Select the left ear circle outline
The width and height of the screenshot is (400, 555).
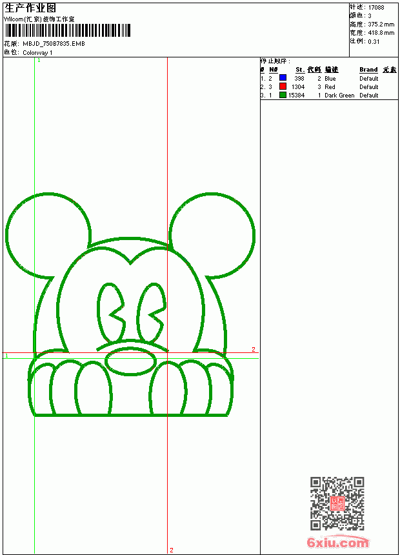pyautogui.click(x=48, y=236)
